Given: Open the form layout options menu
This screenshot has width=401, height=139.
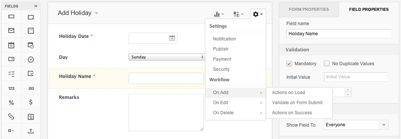Looking at the screenshot, I should [238, 14].
